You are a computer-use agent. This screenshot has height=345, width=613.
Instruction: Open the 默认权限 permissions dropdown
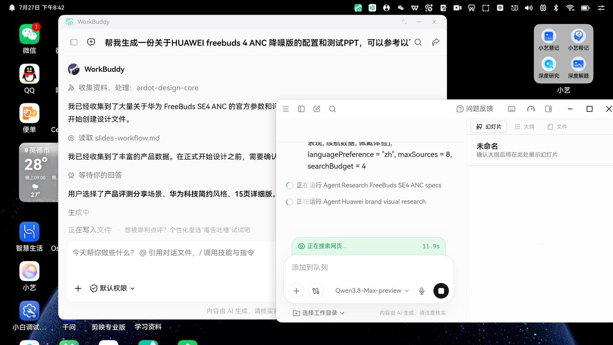[x=113, y=288]
